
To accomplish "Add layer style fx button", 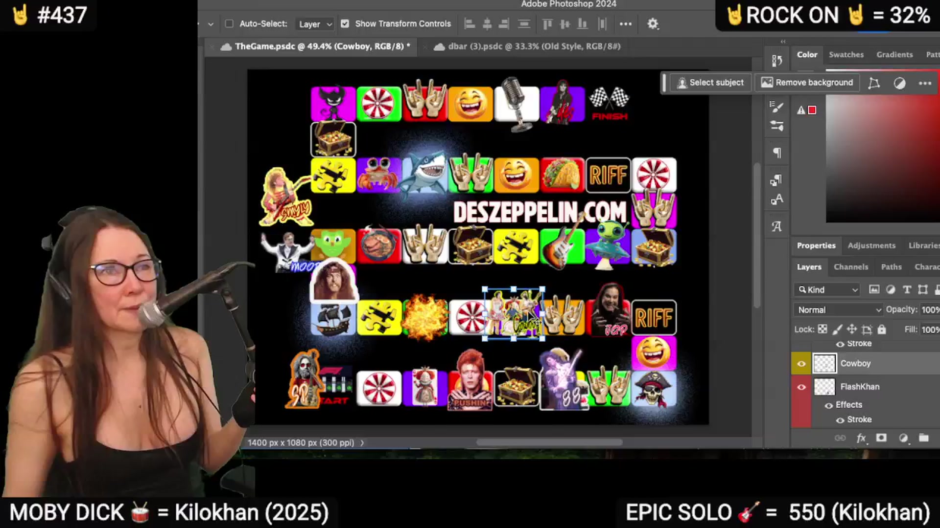I will (x=862, y=438).
